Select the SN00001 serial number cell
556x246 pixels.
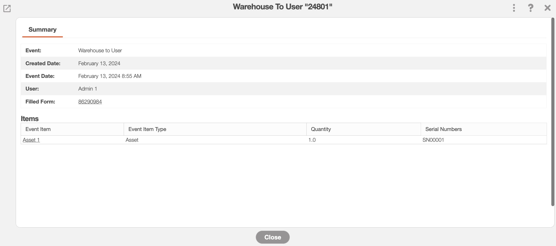point(433,140)
